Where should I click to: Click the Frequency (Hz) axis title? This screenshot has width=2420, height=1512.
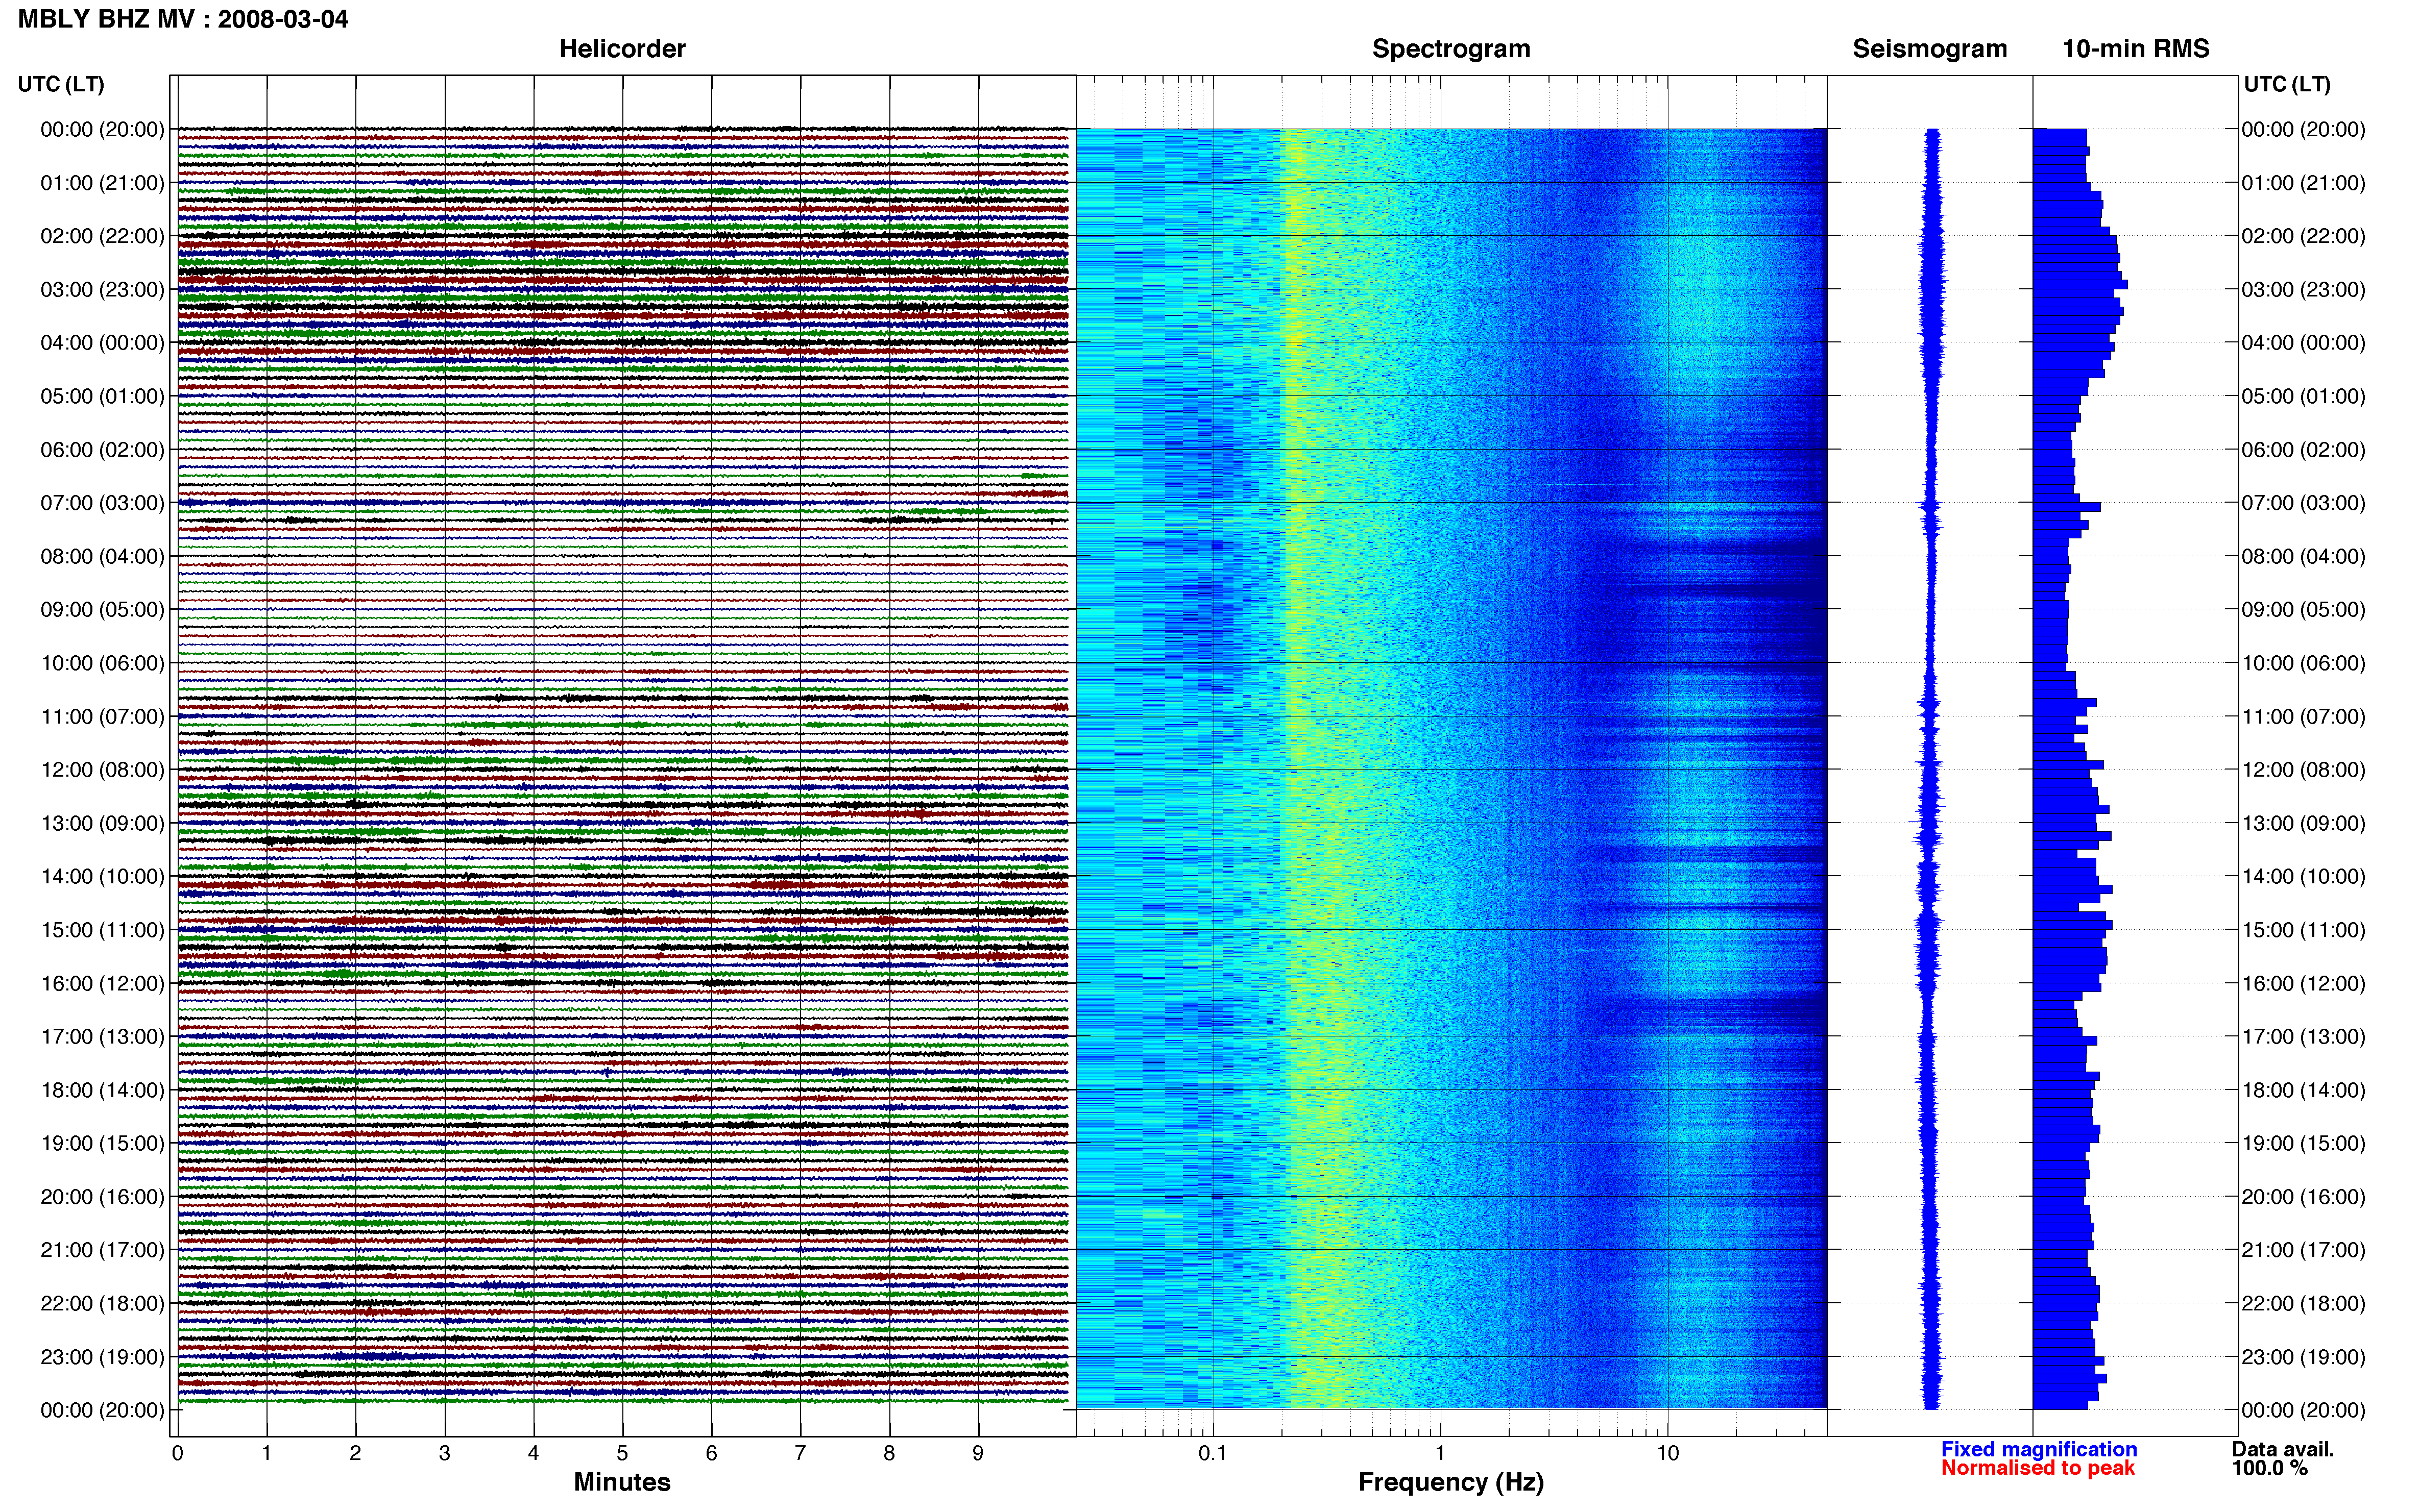[x=1450, y=1483]
